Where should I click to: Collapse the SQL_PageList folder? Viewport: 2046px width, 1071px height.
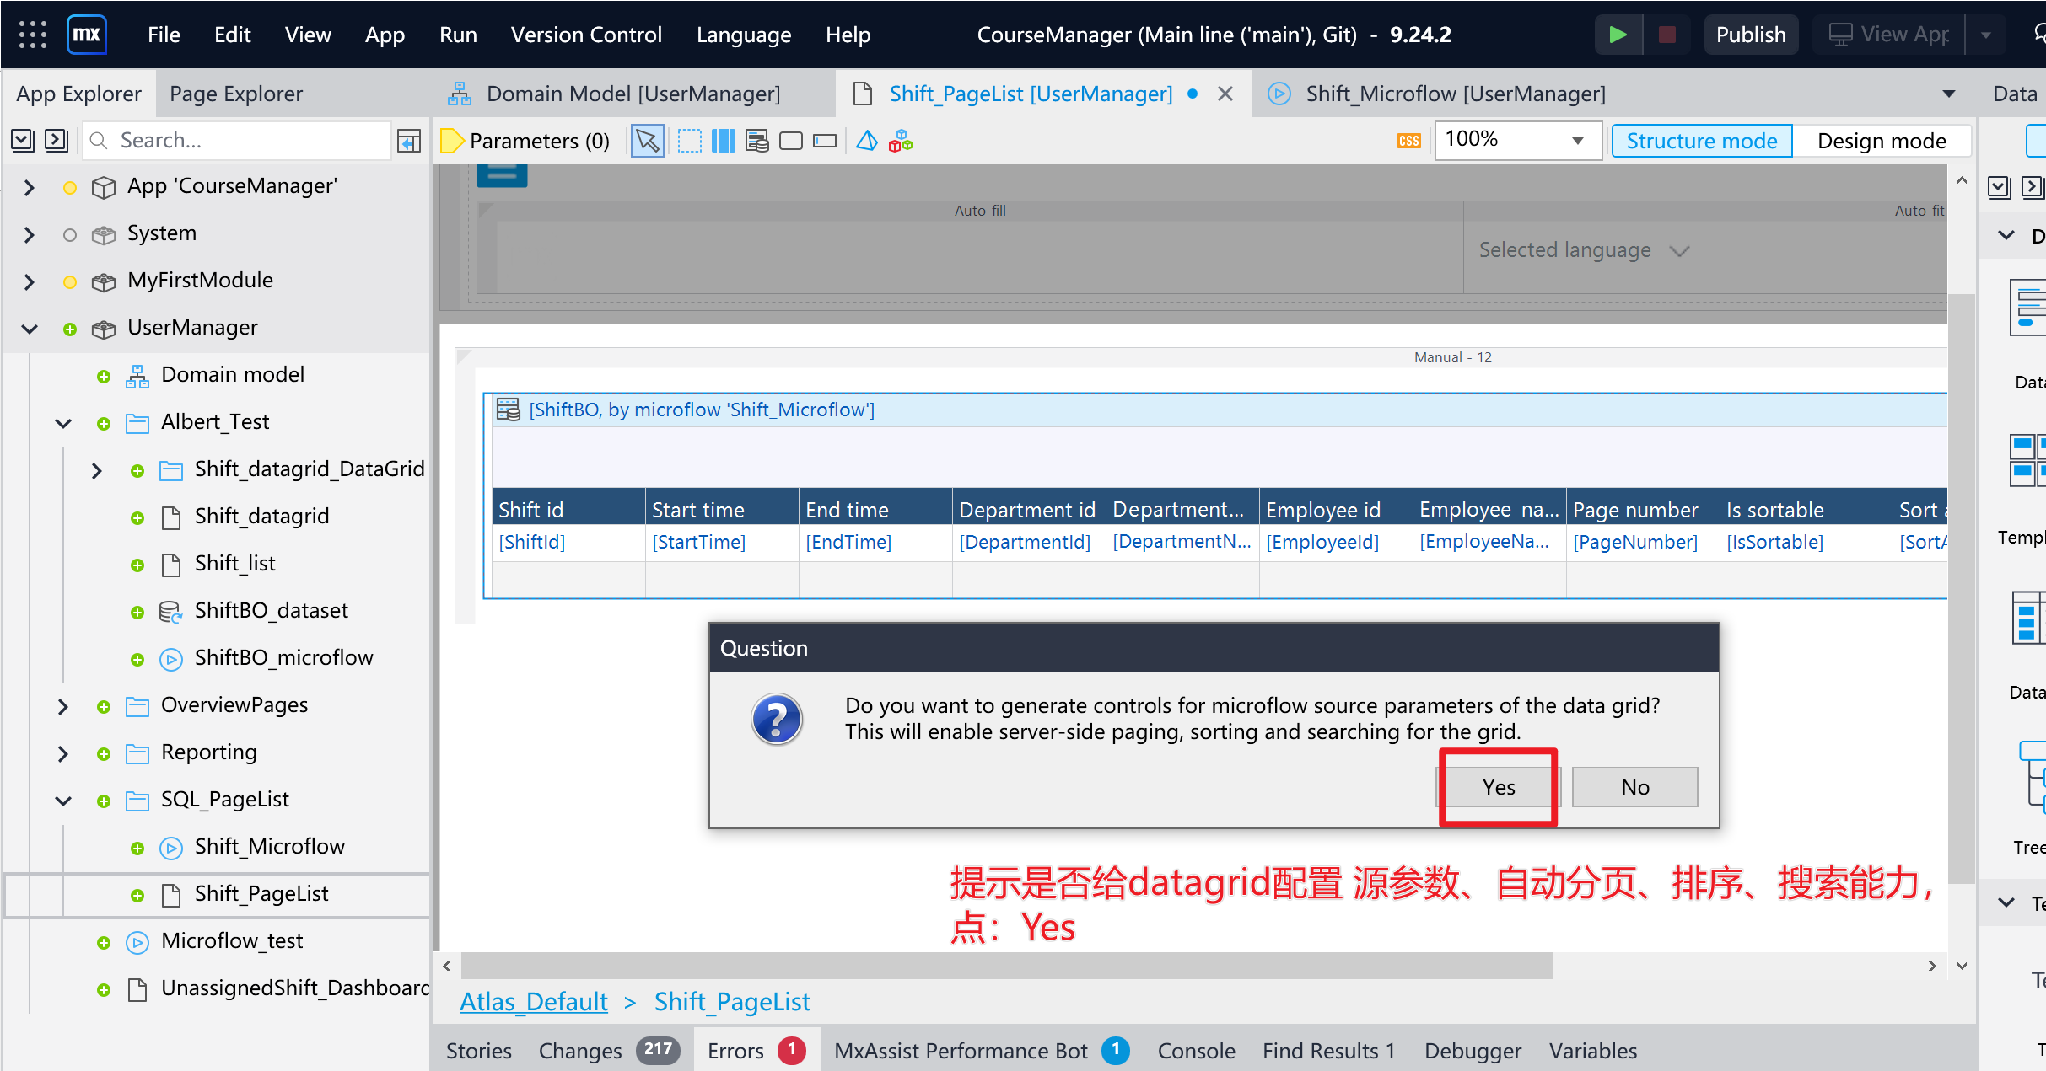coord(63,800)
